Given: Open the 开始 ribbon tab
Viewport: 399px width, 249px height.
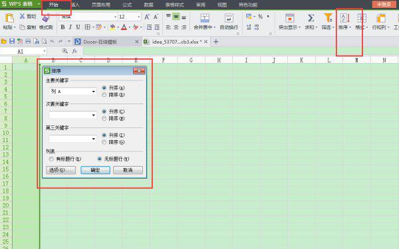Looking at the screenshot, I should click(53, 5).
